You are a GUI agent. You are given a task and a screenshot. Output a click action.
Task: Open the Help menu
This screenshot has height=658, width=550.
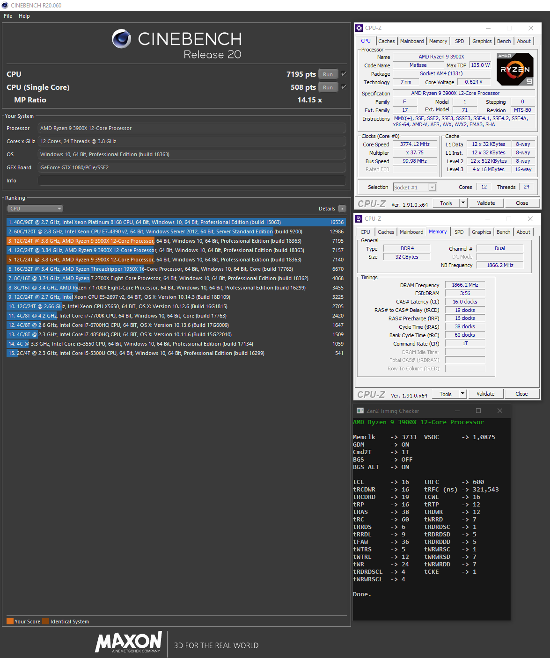coord(24,16)
